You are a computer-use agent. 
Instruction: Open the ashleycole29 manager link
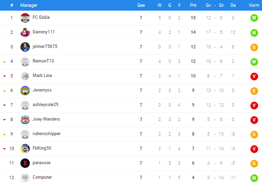[45, 105]
